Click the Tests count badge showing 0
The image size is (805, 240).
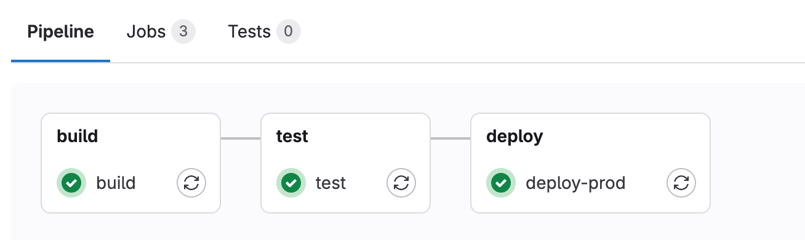(x=289, y=31)
